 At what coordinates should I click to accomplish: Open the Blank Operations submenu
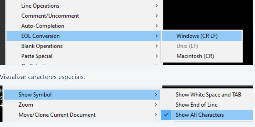(x=42, y=46)
